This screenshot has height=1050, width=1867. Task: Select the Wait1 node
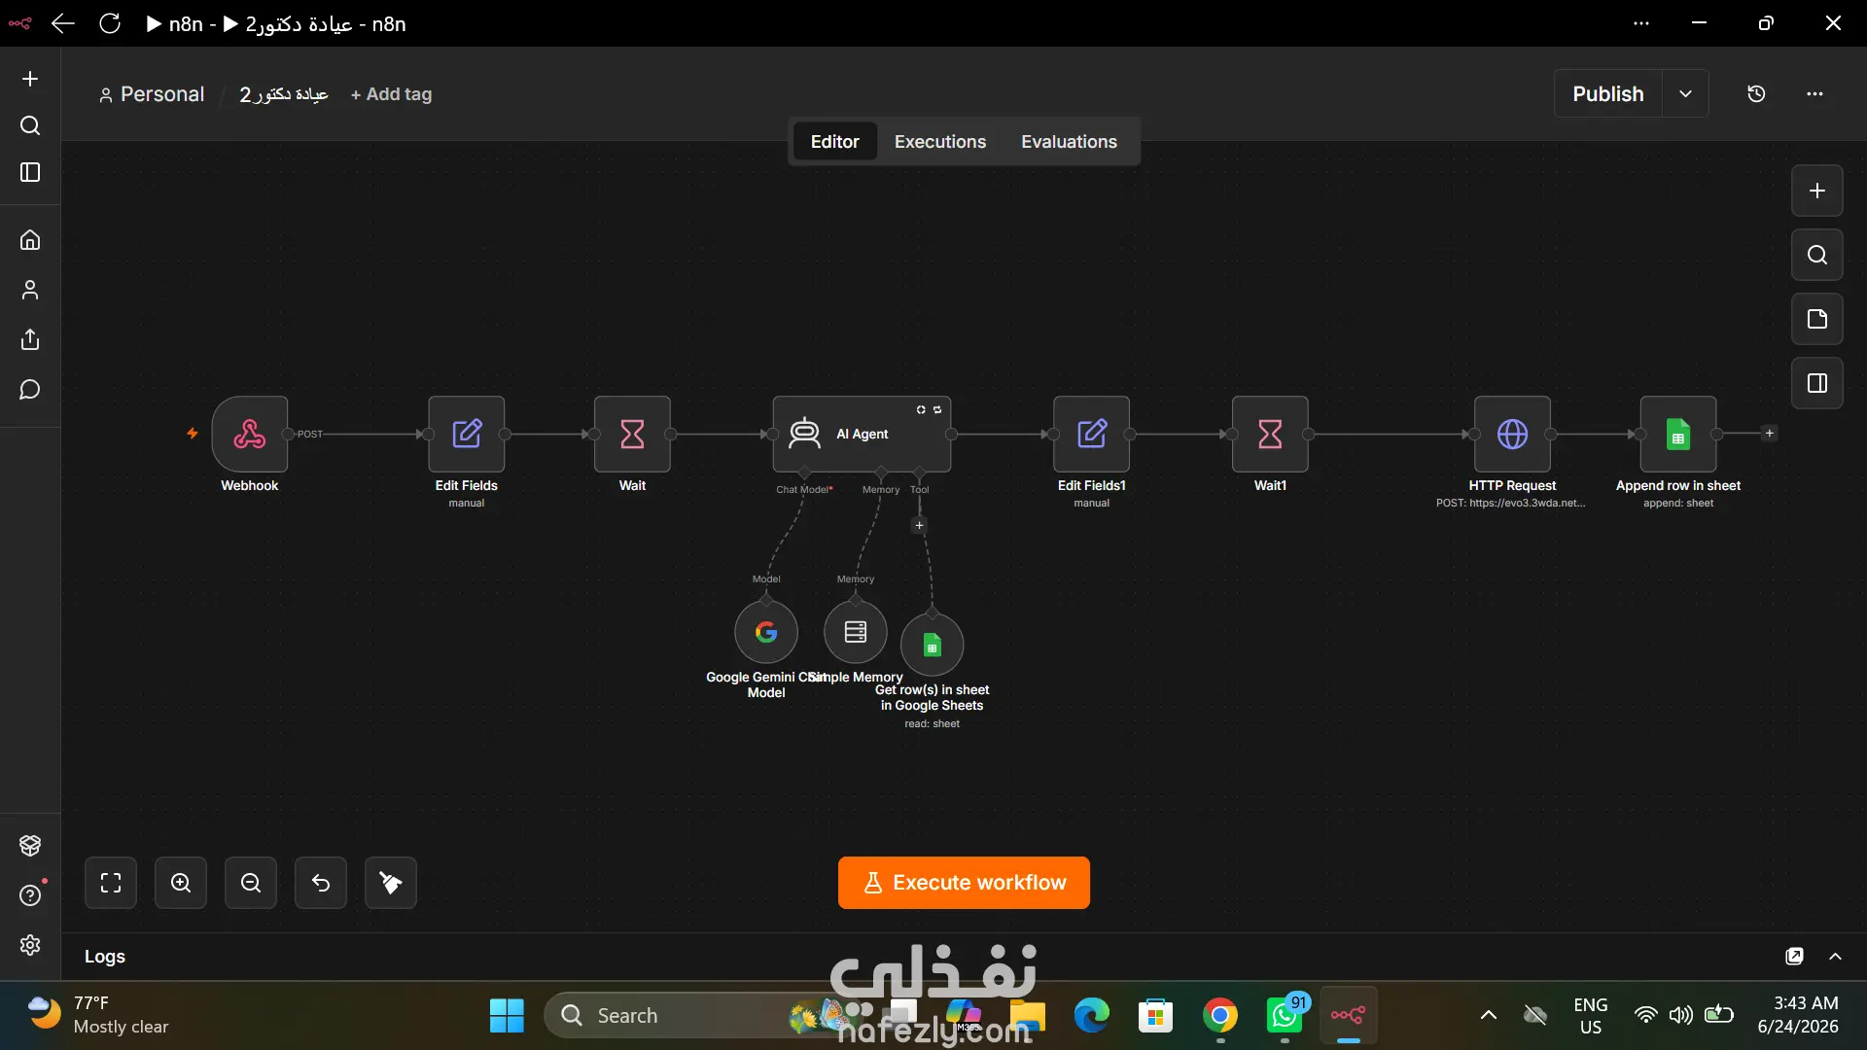point(1270,434)
